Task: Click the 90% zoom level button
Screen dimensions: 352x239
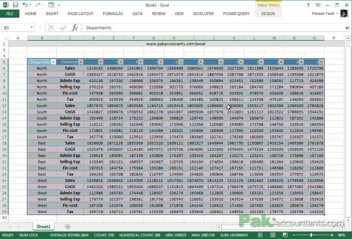Action: pyautogui.click(x=341, y=235)
